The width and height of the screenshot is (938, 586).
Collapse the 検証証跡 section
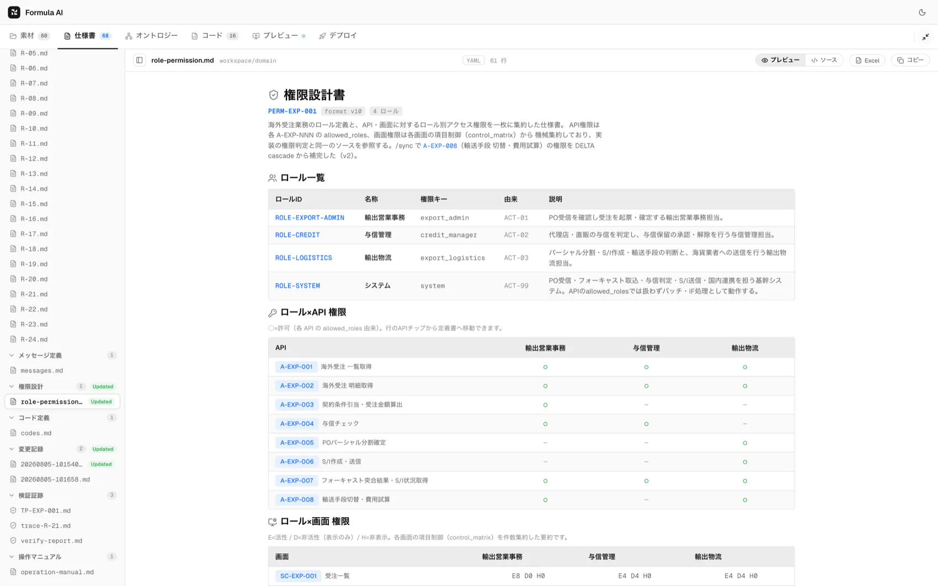[x=12, y=496]
